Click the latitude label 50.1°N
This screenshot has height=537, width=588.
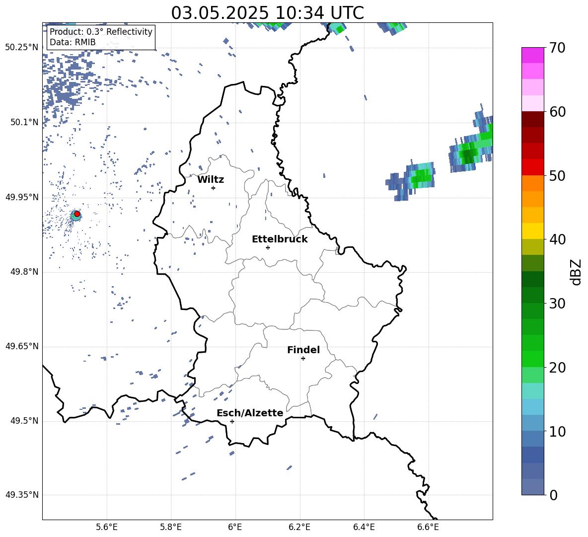click(25, 122)
